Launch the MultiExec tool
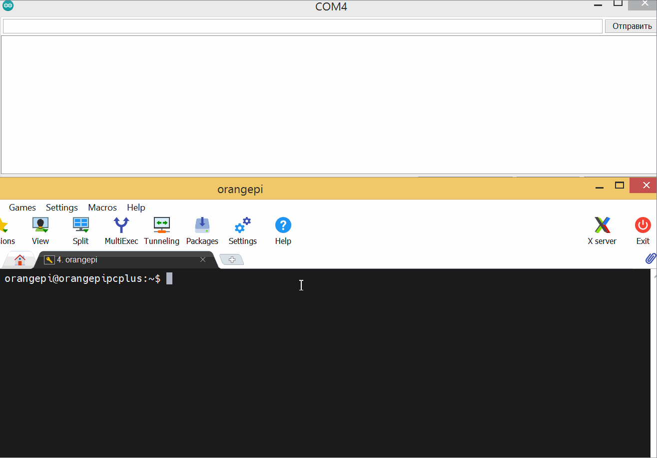Viewport: 657px width, 458px height. pyautogui.click(x=121, y=230)
